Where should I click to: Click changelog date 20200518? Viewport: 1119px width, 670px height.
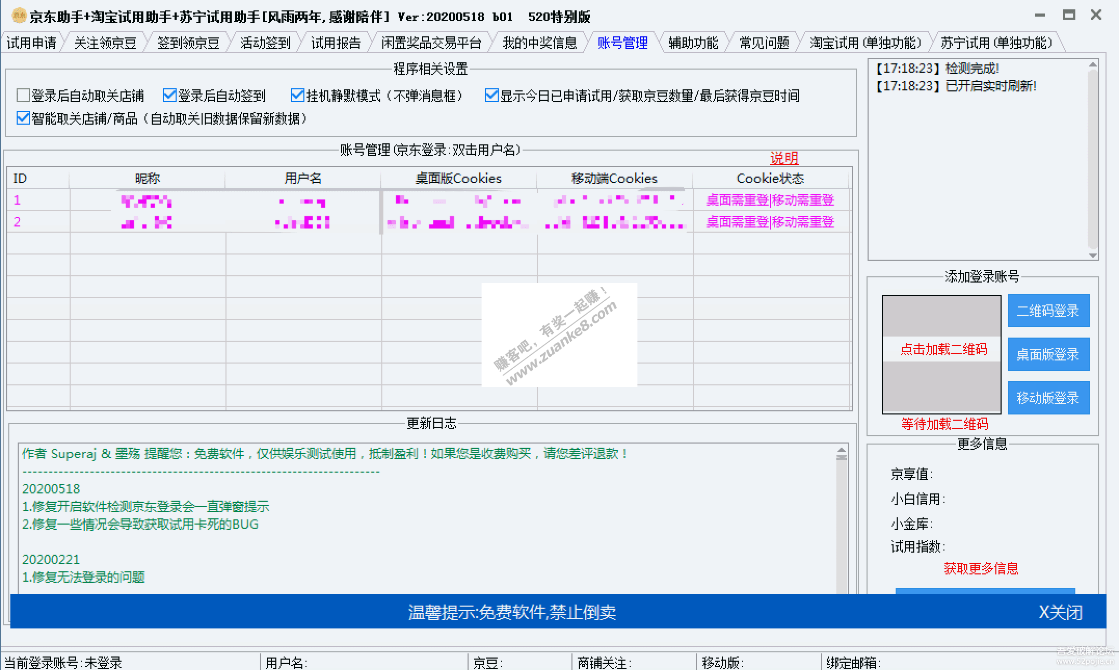click(51, 489)
